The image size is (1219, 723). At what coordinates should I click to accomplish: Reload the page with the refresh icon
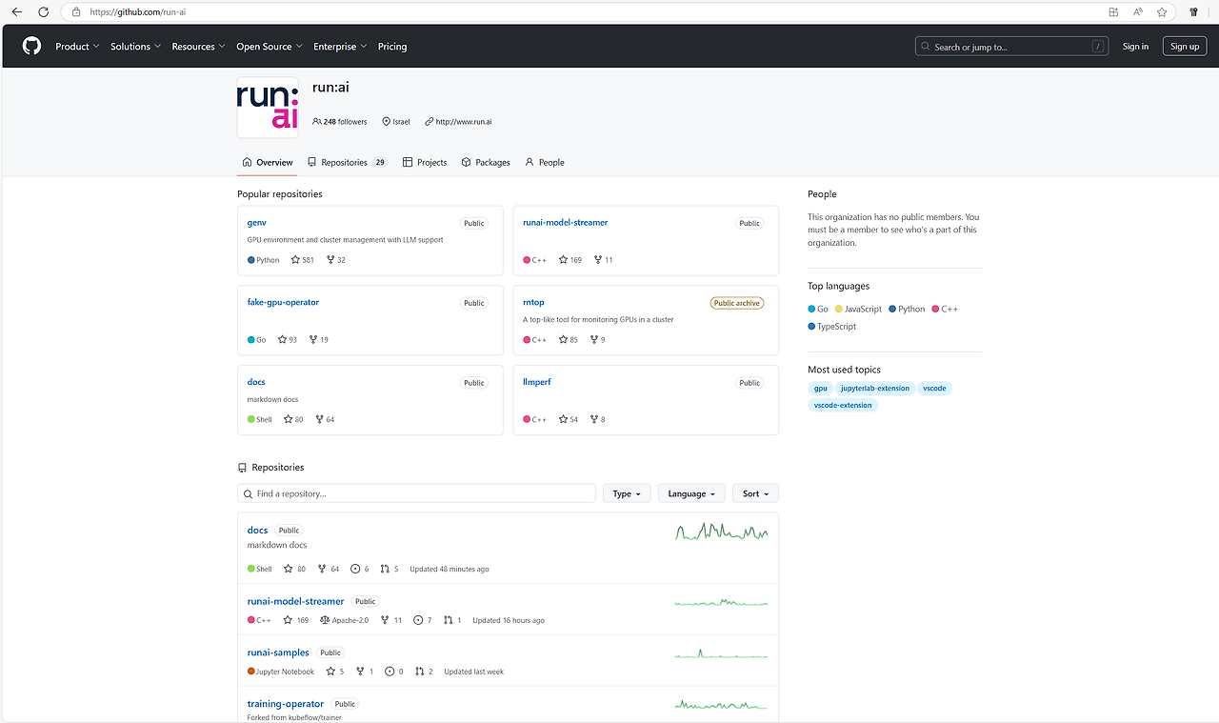pyautogui.click(x=43, y=12)
